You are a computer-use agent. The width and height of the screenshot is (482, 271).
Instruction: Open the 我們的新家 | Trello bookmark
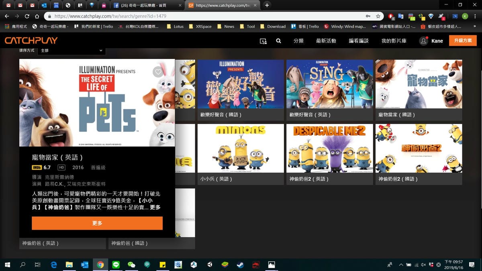click(x=93, y=26)
